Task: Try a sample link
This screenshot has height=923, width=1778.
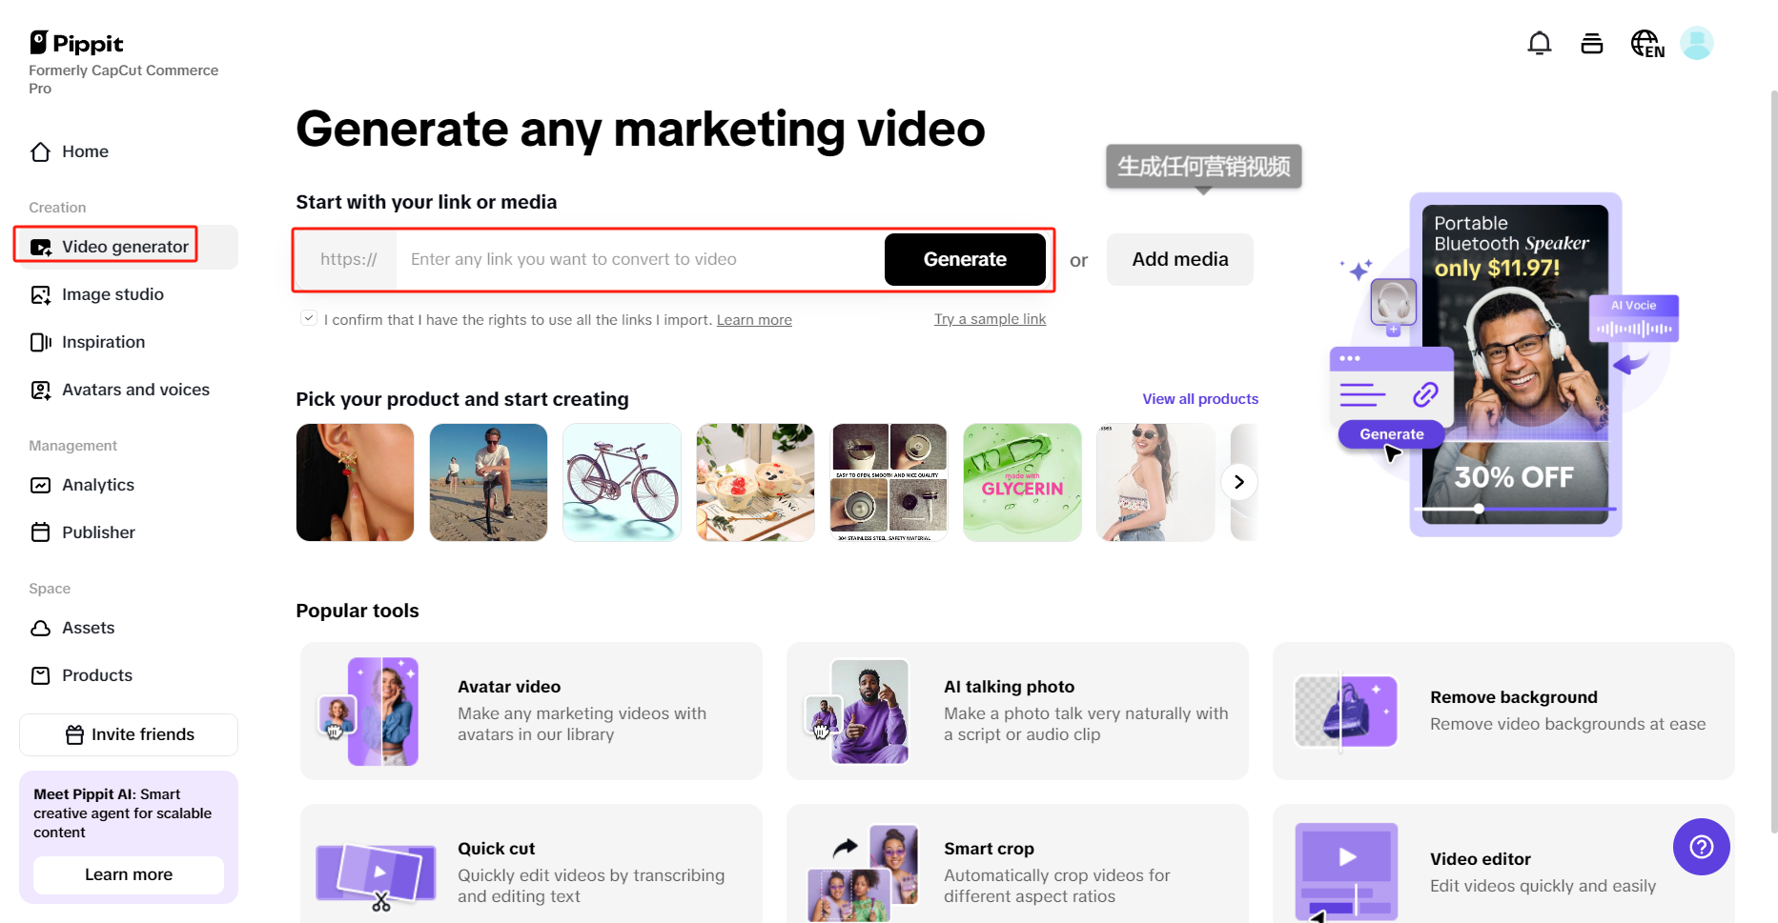Action: [990, 319]
